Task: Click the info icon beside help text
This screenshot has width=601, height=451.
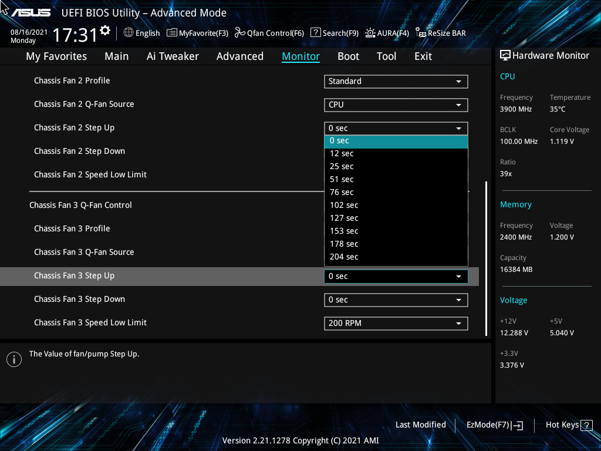Action: tap(14, 359)
